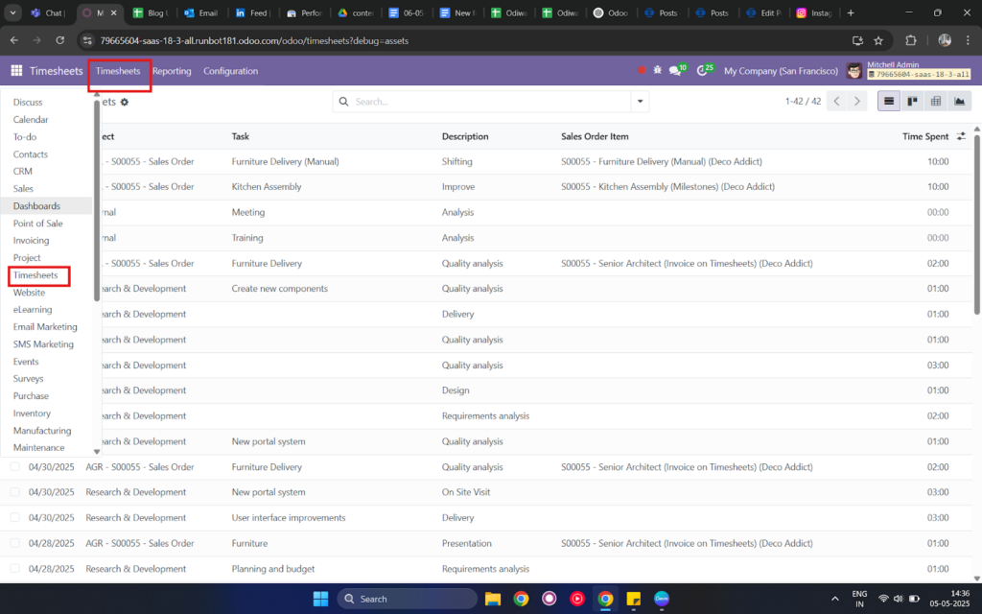Viewport: 982px width, 614px height.
Task: Click the browser address bar URL
Action: tap(254, 40)
